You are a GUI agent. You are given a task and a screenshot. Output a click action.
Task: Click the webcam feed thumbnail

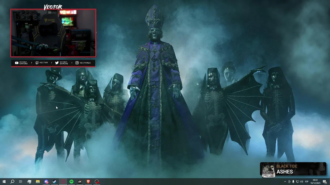click(x=53, y=33)
